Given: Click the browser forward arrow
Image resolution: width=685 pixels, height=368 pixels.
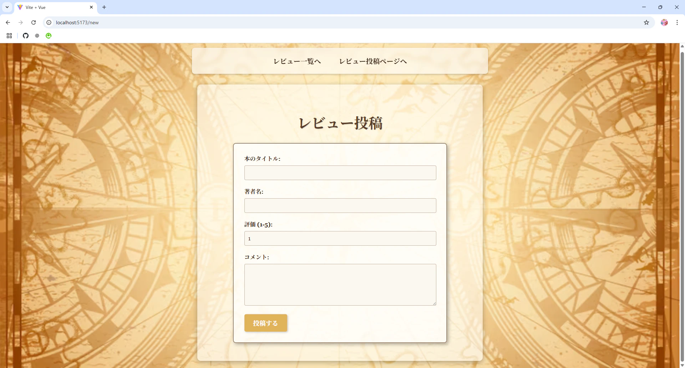Looking at the screenshot, I should (21, 22).
